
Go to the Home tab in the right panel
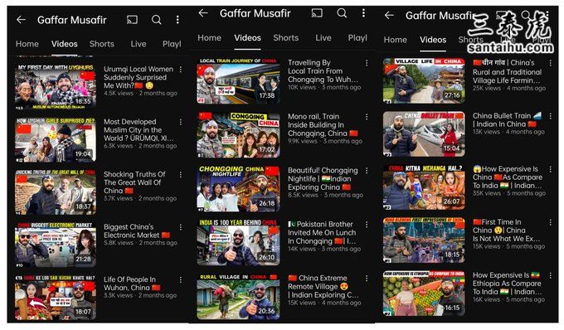(396, 40)
